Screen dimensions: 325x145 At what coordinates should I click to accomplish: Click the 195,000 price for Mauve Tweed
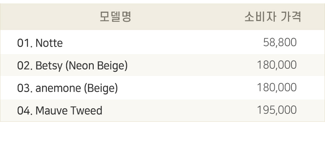coord(277,110)
